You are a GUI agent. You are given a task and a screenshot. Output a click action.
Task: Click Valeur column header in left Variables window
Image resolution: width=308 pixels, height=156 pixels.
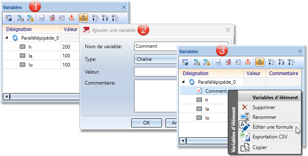pyautogui.click(x=70, y=29)
